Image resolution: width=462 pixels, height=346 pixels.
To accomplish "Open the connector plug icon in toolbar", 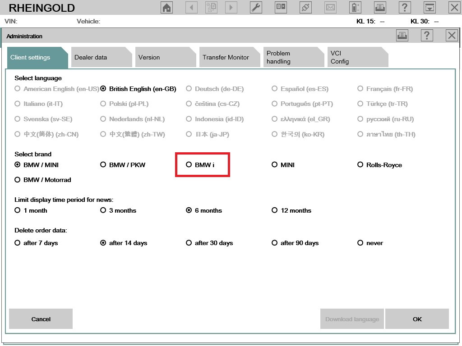I will (x=305, y=8).
